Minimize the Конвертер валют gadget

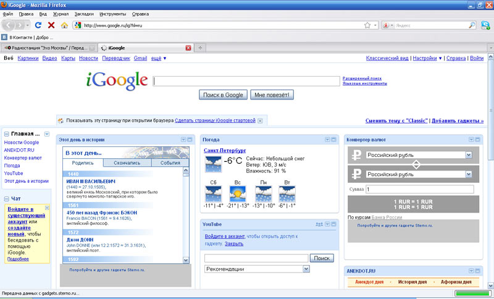point(477,140)
